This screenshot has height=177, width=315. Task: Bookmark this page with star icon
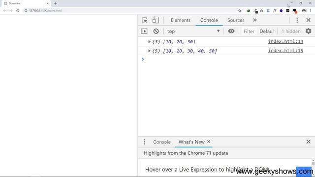tap(240, 11)
